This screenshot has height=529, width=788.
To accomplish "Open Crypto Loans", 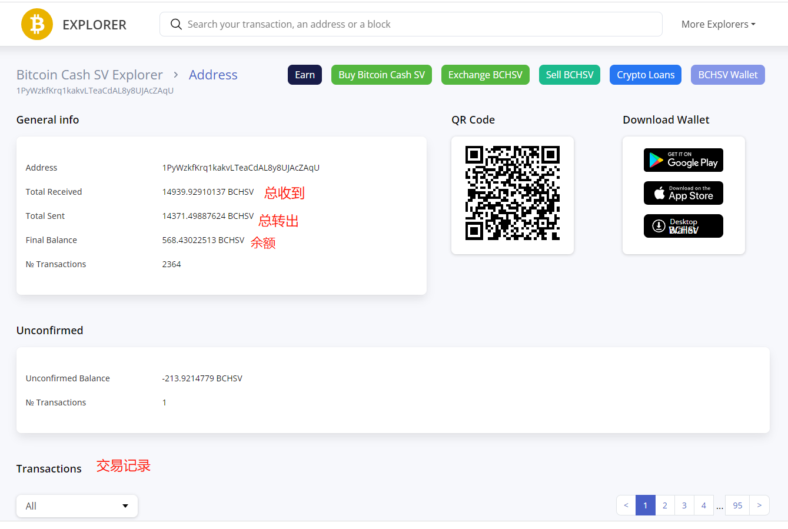I will (646, 75).
